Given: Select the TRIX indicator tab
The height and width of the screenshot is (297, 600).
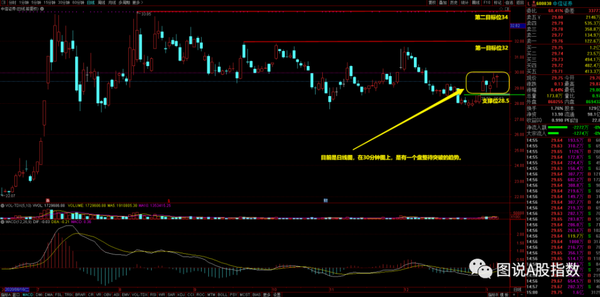Looking at the screenshot, I should point(68,295).
